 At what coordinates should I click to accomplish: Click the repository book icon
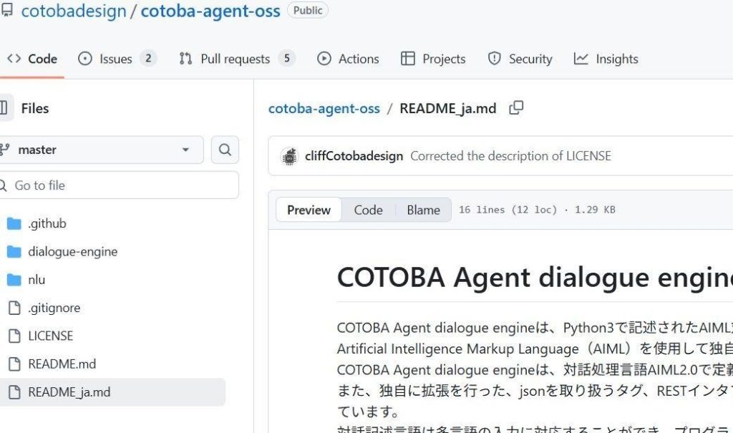pos(7,10)
